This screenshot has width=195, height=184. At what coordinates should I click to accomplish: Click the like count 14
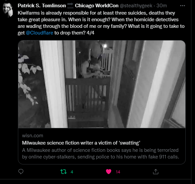tap(118, 172)
